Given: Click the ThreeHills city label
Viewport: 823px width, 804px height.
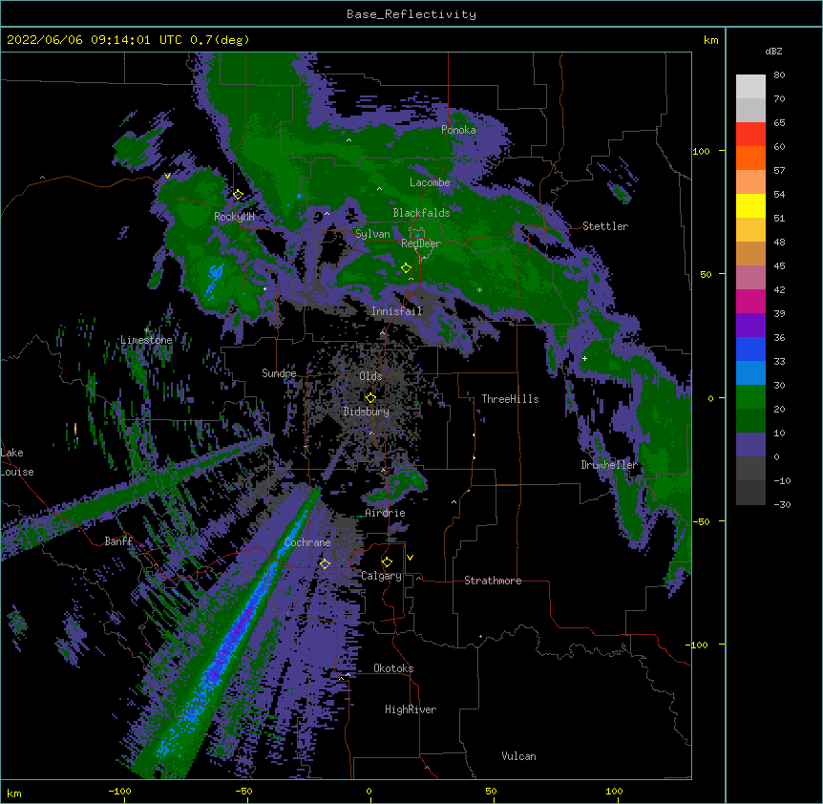Looking at the screenshot, I should pos(510,399).
